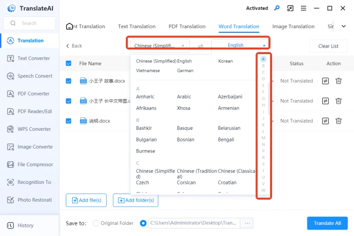Click the search magnifier icon
This screenshot has height=236, width=354.
pyautogui.click(x=13, y=23)
